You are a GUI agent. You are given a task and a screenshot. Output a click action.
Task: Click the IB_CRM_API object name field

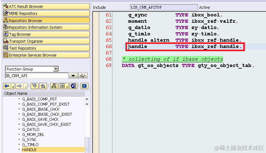click(37, 76)
